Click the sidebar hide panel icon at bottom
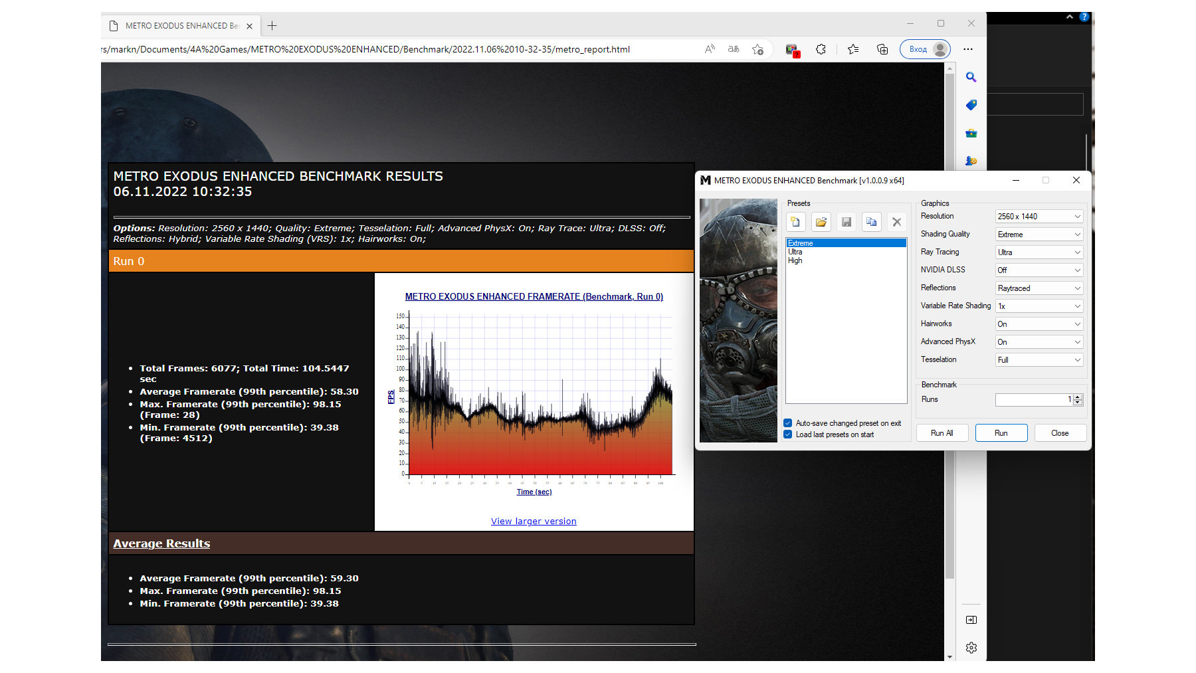This screenshot has width=1196, height=673. 971,620
